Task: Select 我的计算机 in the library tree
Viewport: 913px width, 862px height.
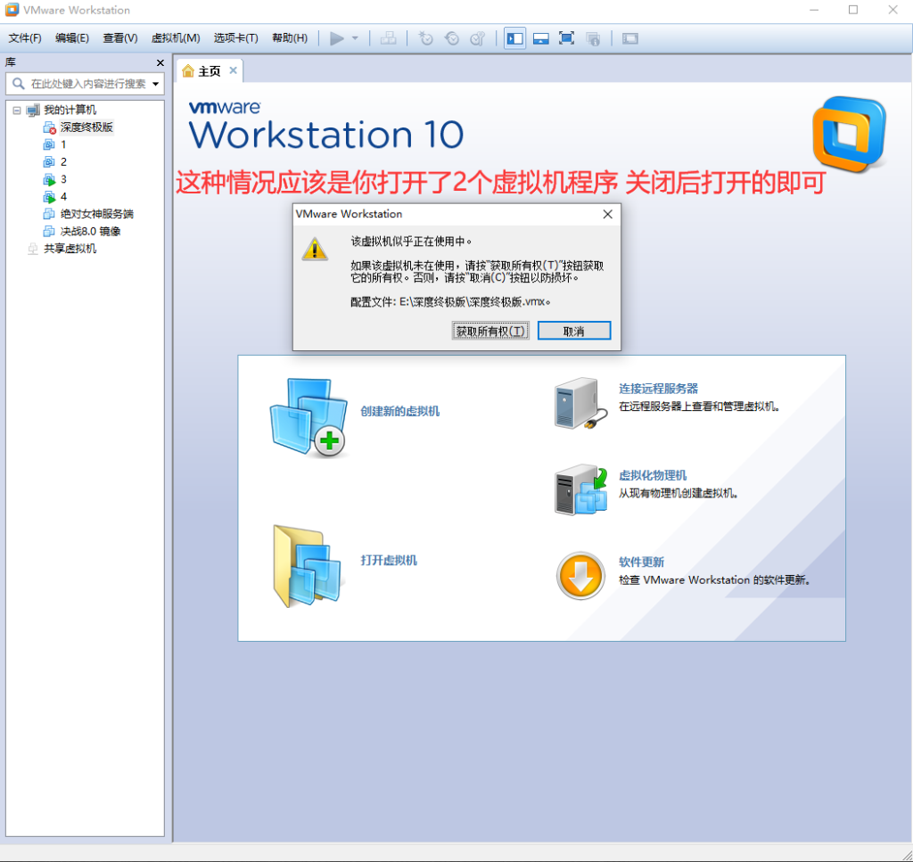Action: tap(70, 110)
